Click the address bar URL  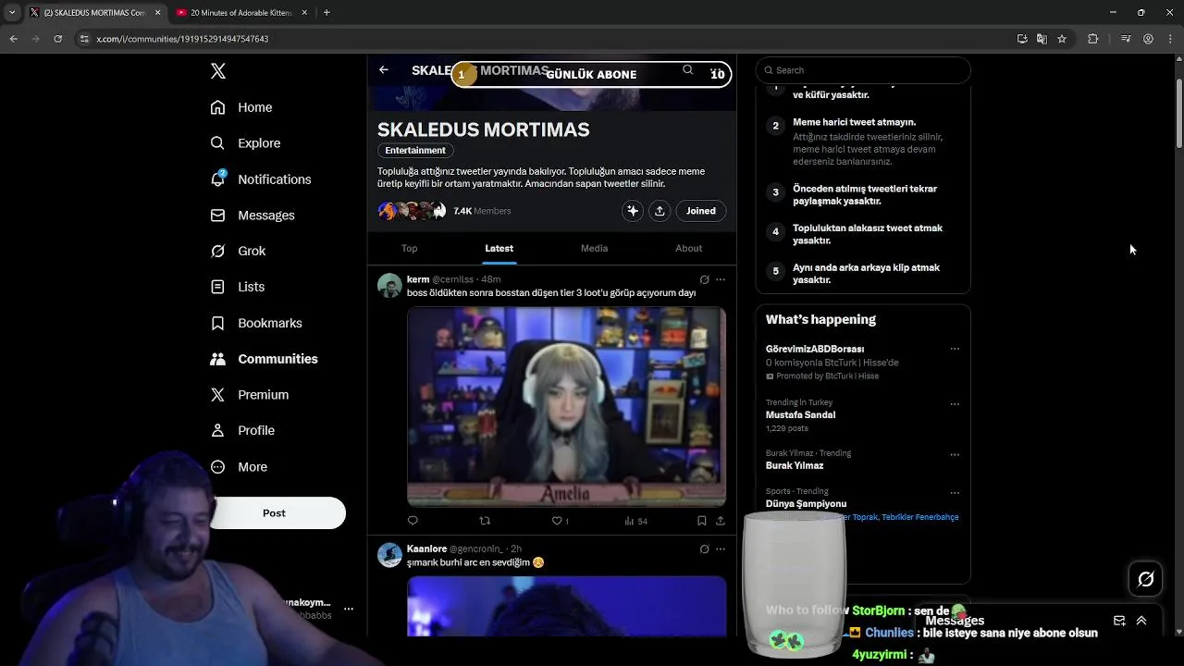pos(182,39)
